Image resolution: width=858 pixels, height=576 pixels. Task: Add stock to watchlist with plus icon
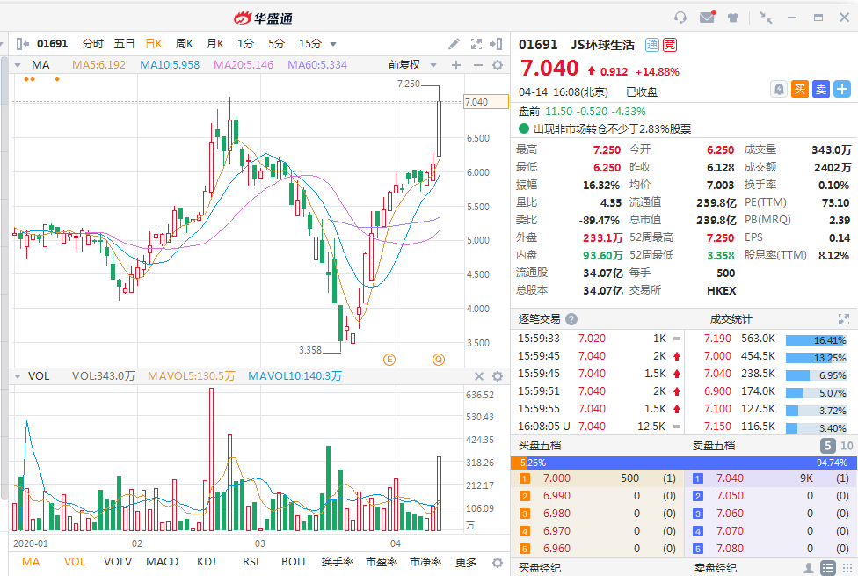[842, 89]
